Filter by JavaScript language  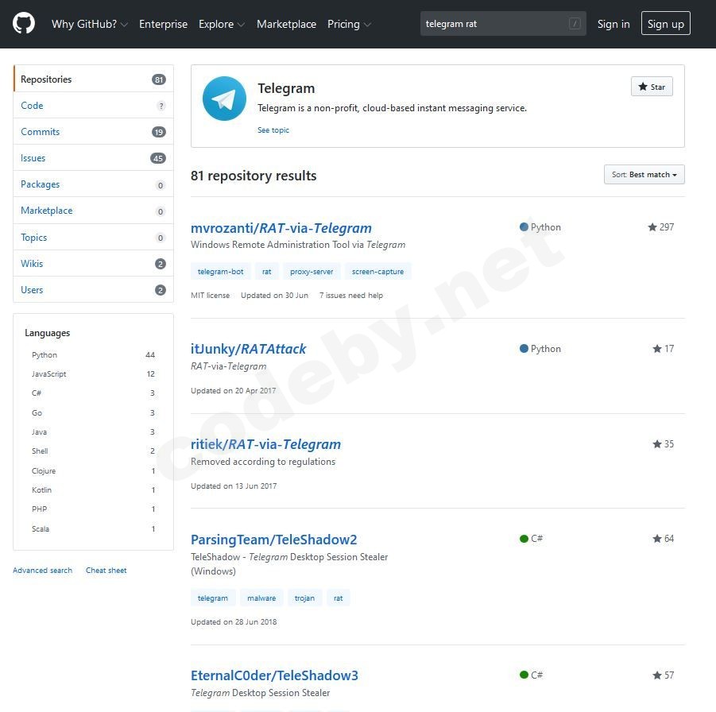click(93, 374)
